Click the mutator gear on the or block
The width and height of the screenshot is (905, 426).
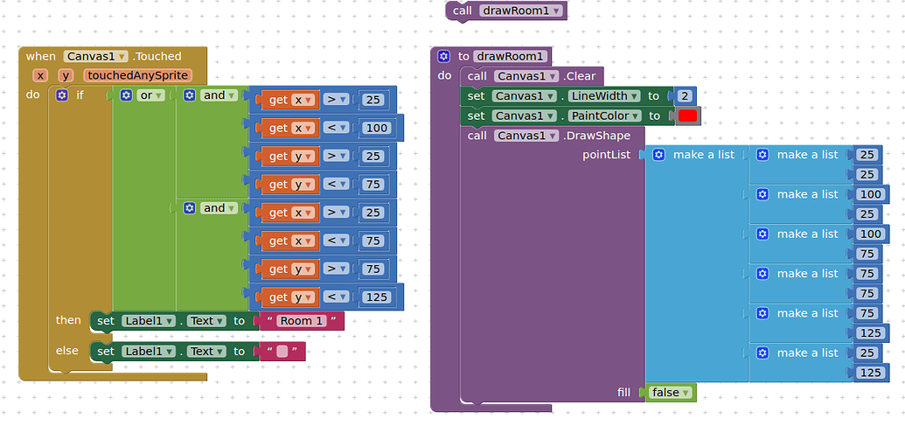(x=126, y=95)
